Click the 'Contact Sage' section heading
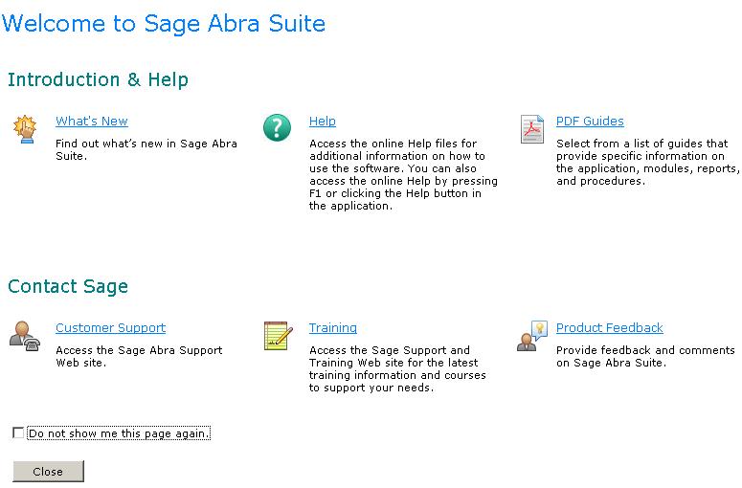742x488 pixels. 68,286
